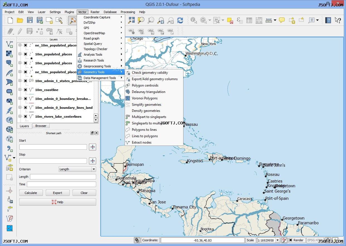The width and height of the screenshot is (346, 246).
Task: Open the Text Annotation dropdown arrow
Action: coord(317,20)
